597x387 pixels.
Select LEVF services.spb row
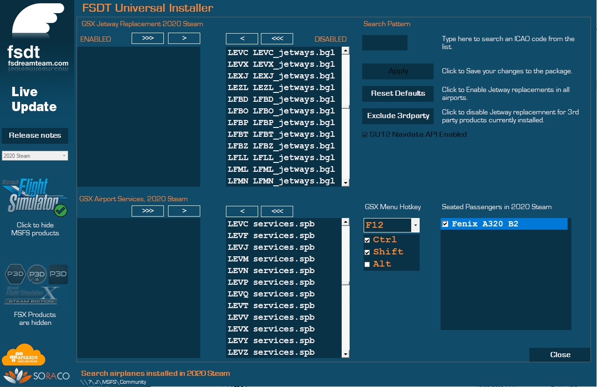(x=284, y=235)
